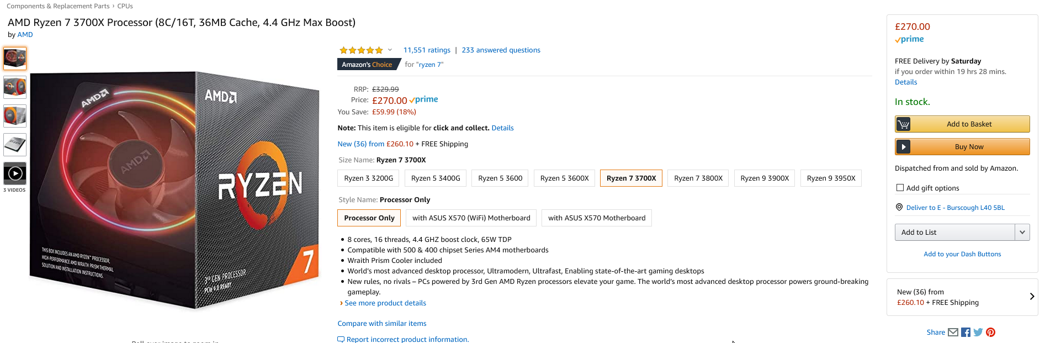Share this product on Facebook
Viewport: 1045px width, 343px height.
966,332
